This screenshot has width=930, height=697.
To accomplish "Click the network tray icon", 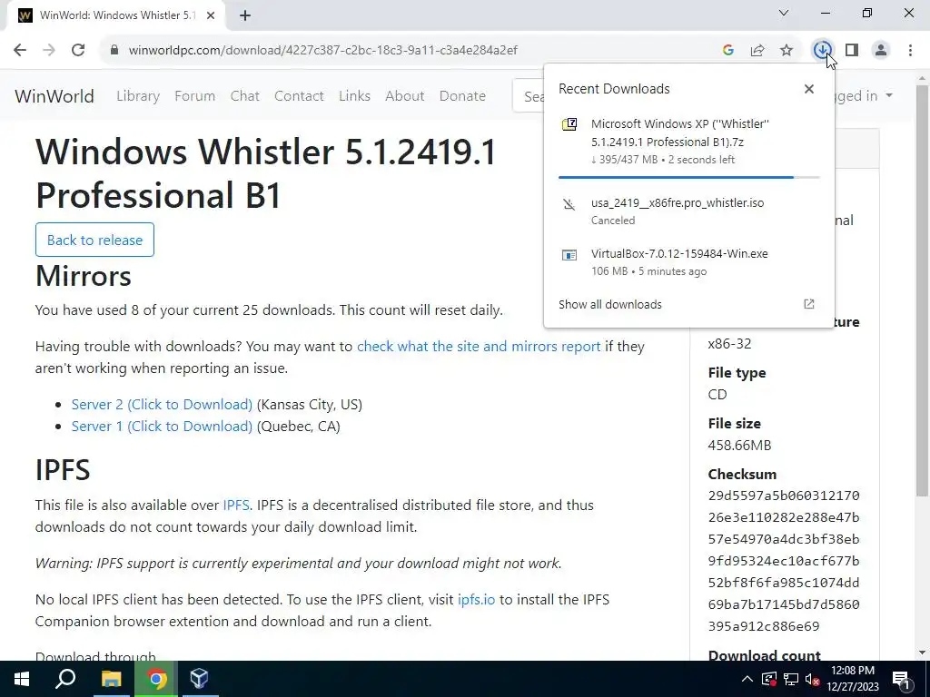I will coord(791,679).
